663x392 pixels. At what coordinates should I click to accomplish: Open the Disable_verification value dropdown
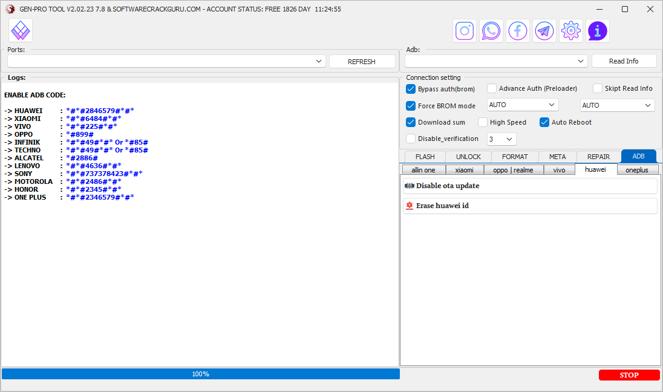tap(501, 139)
